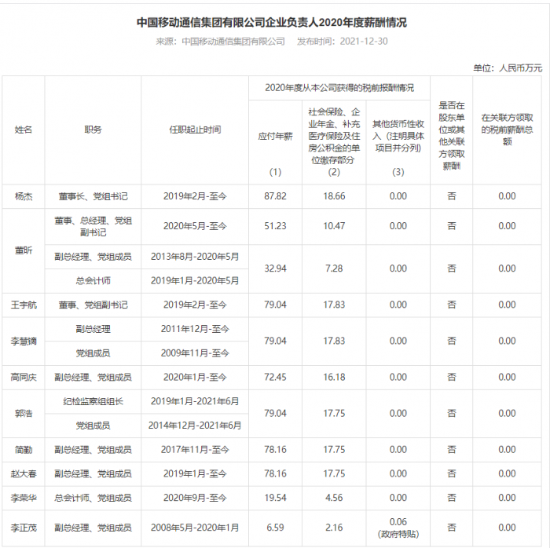550x548 pixels.
Task: Click the term 2019年1月-2021年6月
Action: 195,401
